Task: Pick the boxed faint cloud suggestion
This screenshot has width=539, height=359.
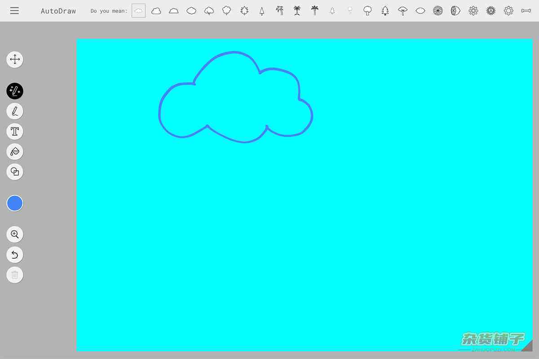Action: click(x=138, y=10)
